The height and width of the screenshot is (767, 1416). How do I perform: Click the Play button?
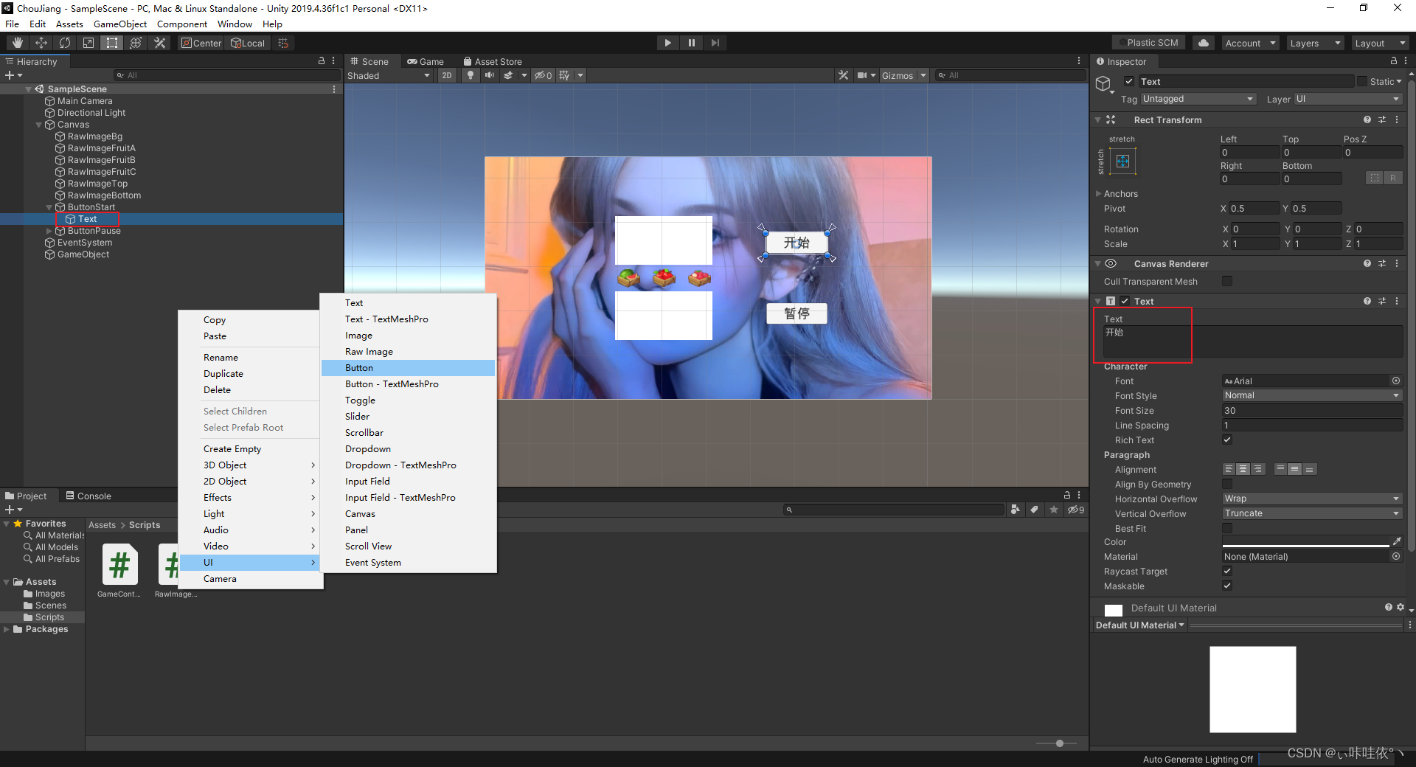point(667,43)
